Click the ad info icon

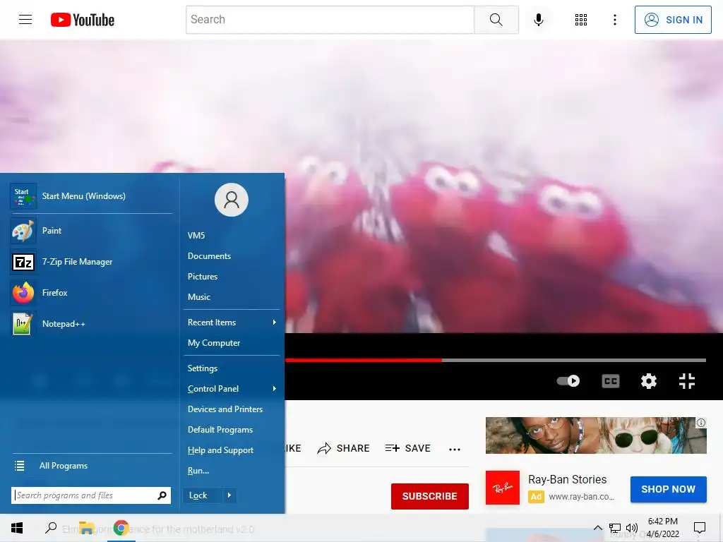pos(701,423)
